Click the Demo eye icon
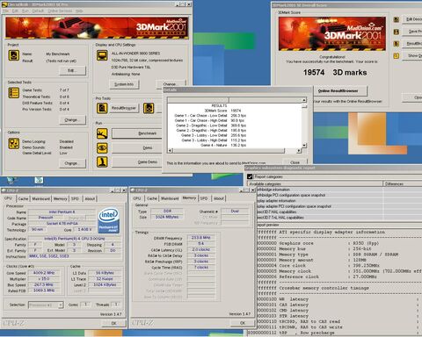 click(102, 148)
